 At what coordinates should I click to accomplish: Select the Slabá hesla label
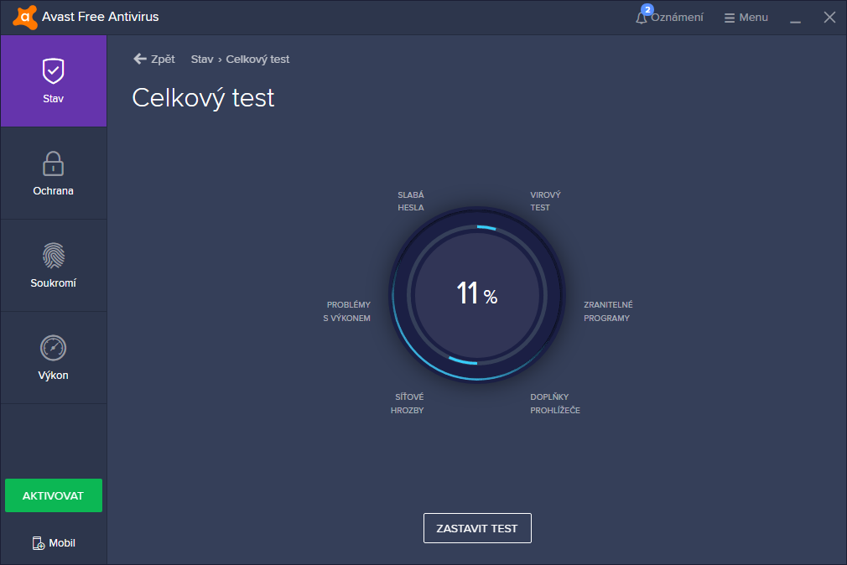click(x=411, y=201)
